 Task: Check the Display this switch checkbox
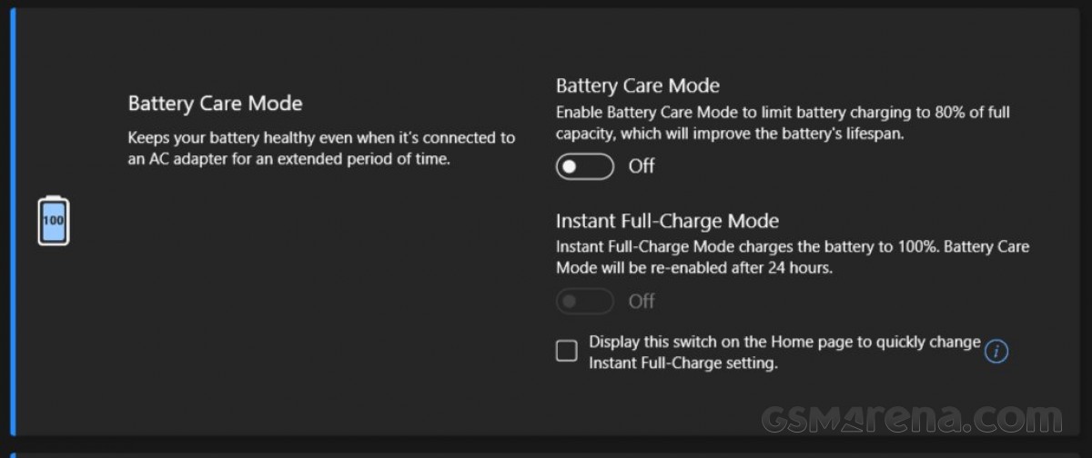click(567, 351)
